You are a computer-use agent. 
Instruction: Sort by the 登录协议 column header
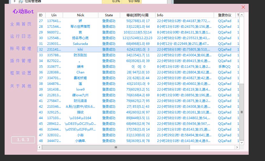(224, 15)
